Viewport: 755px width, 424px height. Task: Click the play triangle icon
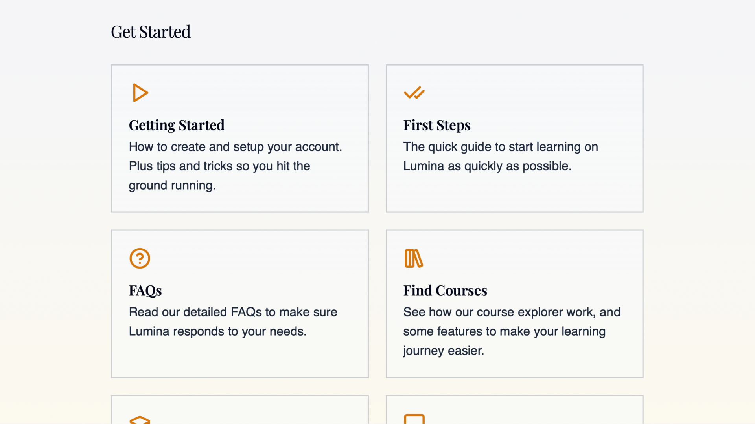click(140, 93)
